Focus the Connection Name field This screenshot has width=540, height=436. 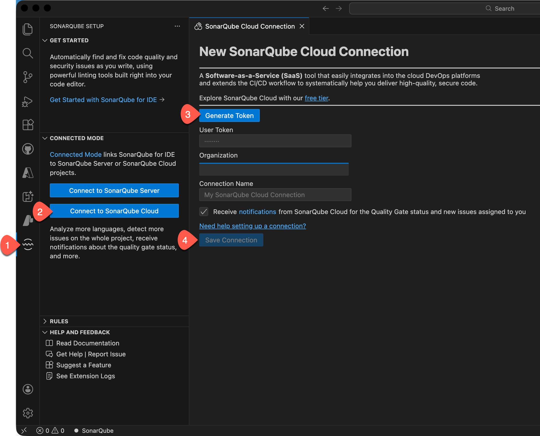coord(275,195)
